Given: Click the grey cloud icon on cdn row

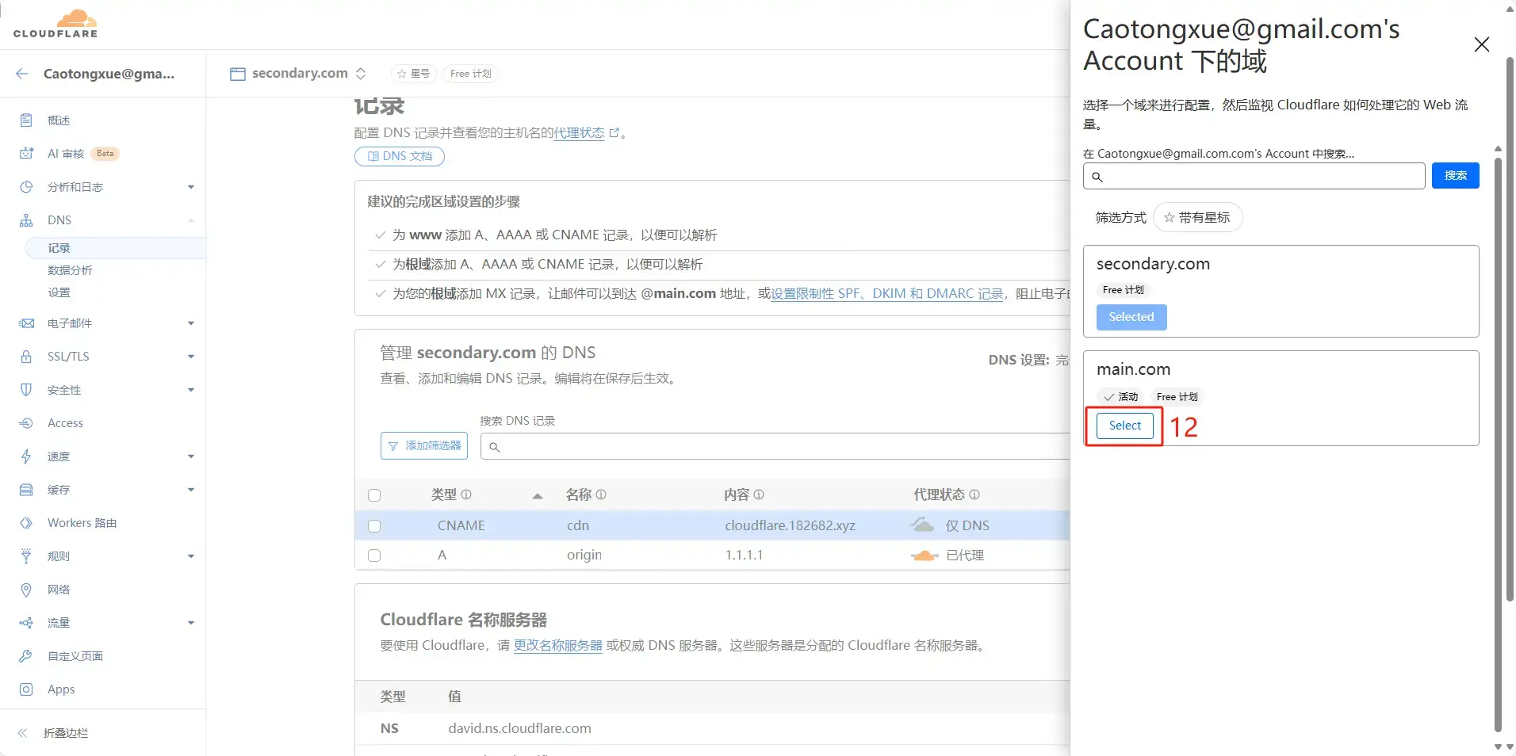Looking at the screenshot, I should 922,525.
